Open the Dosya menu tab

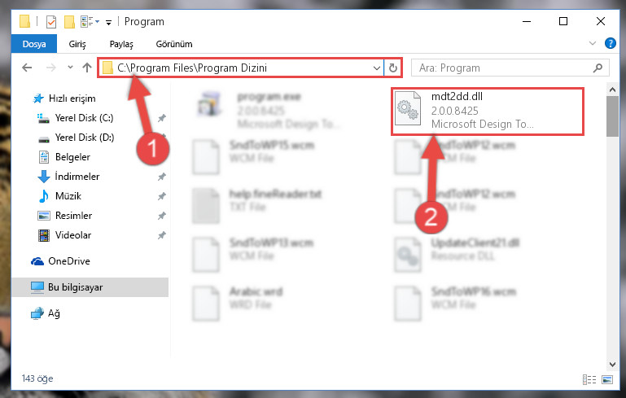click(x=34, y=44)
